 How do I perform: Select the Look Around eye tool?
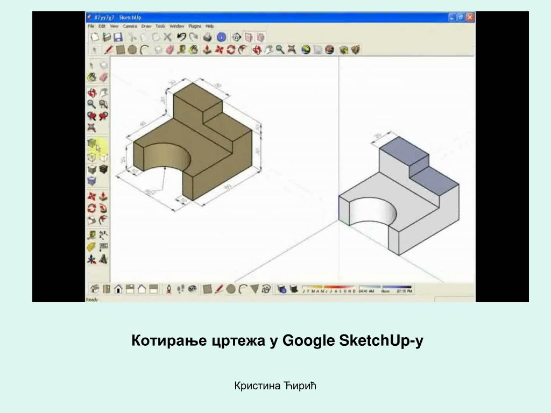coord(192,289)
